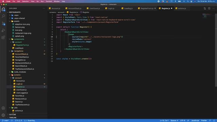Click the notifications bell in status bar

pyautogui.click(x=214, y=121)
